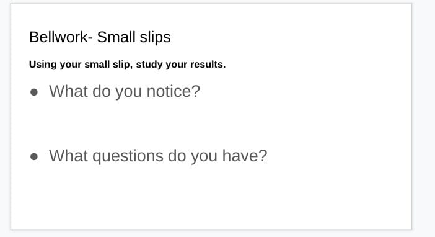
Task: Click the bullet dot before "What do you notice?"
Action: (34, 92)
